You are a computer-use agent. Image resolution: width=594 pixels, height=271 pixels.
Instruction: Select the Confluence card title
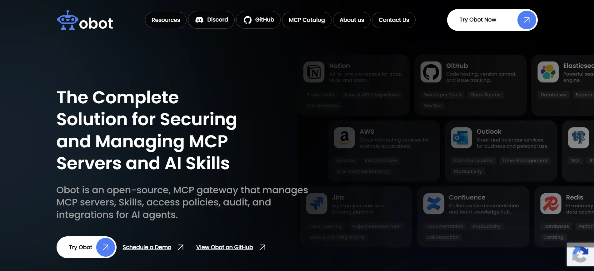(x=467, y=197)
